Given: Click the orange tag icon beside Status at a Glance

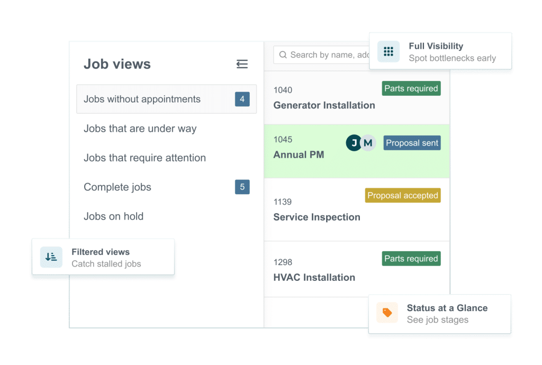Looking at the screenshot, I should tap(387, 313).
